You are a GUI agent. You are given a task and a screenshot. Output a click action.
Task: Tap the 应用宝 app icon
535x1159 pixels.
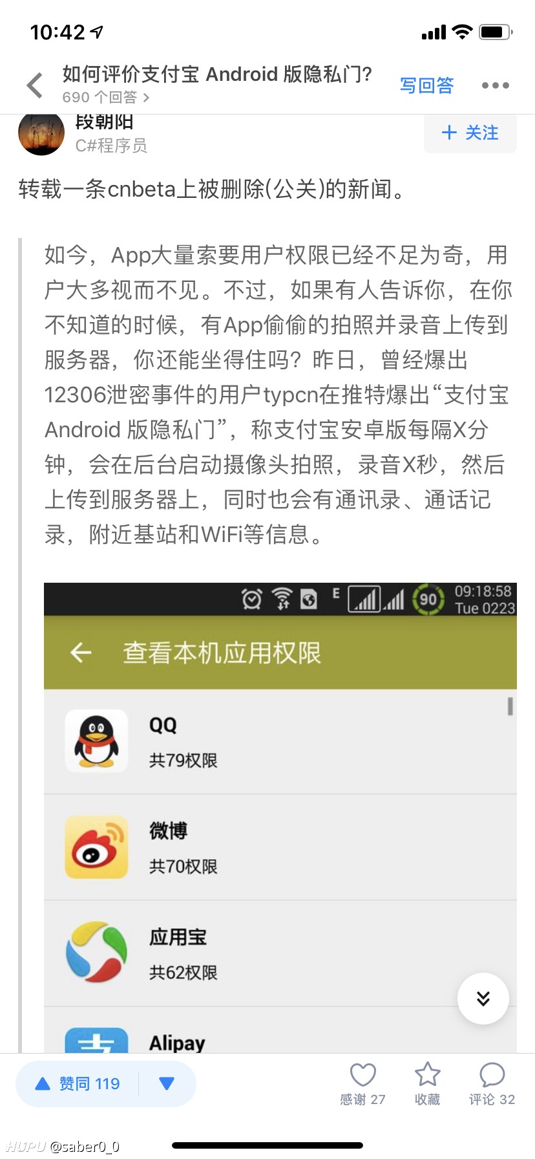pyautogui.click(x=96, y=953)
